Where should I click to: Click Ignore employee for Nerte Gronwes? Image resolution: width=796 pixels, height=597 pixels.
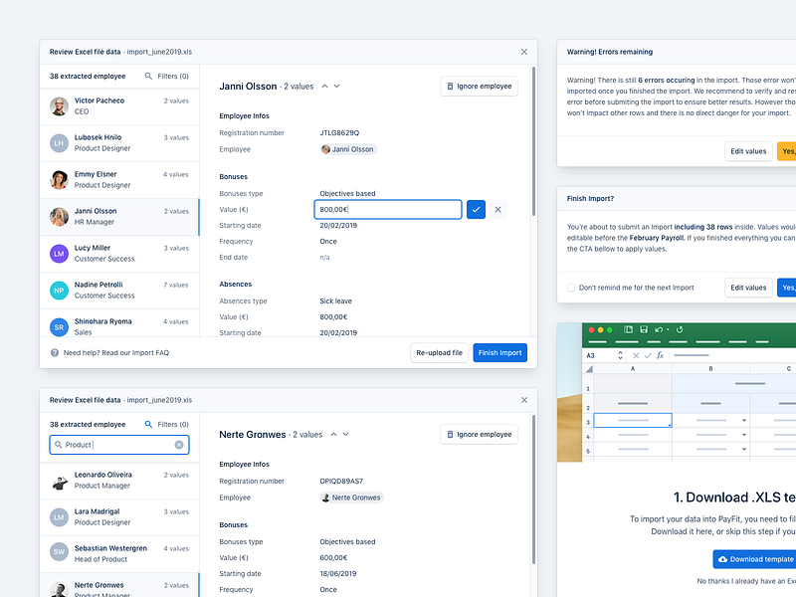[479, 435]
